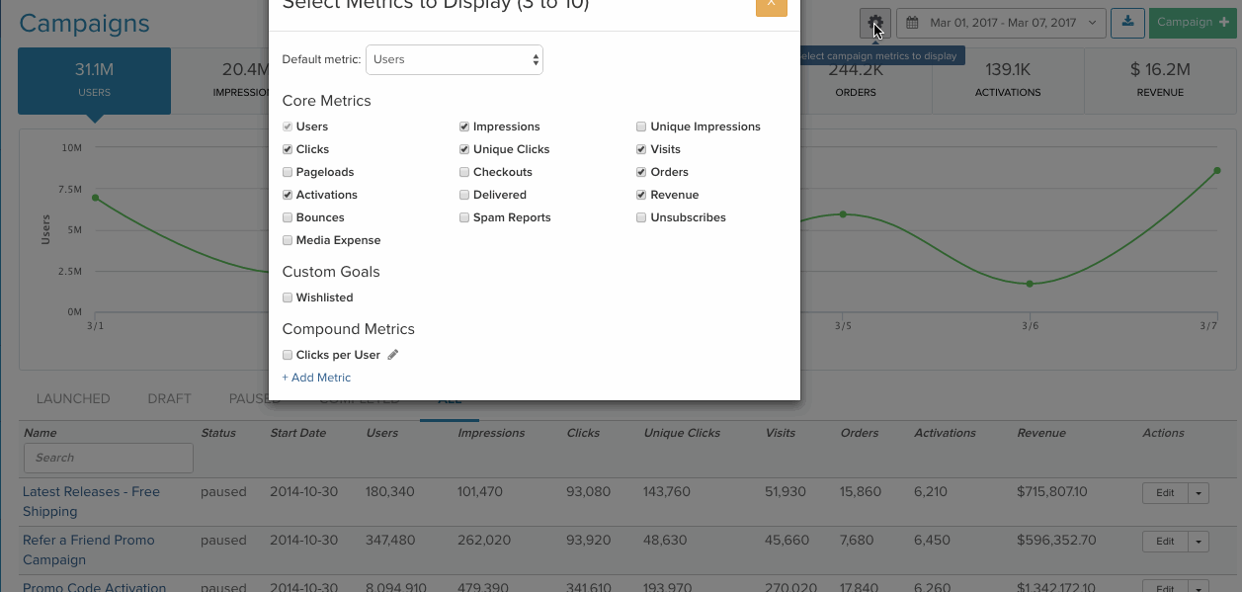Enable the Wishlisted custom goal checkbox

tap(288, 297)
